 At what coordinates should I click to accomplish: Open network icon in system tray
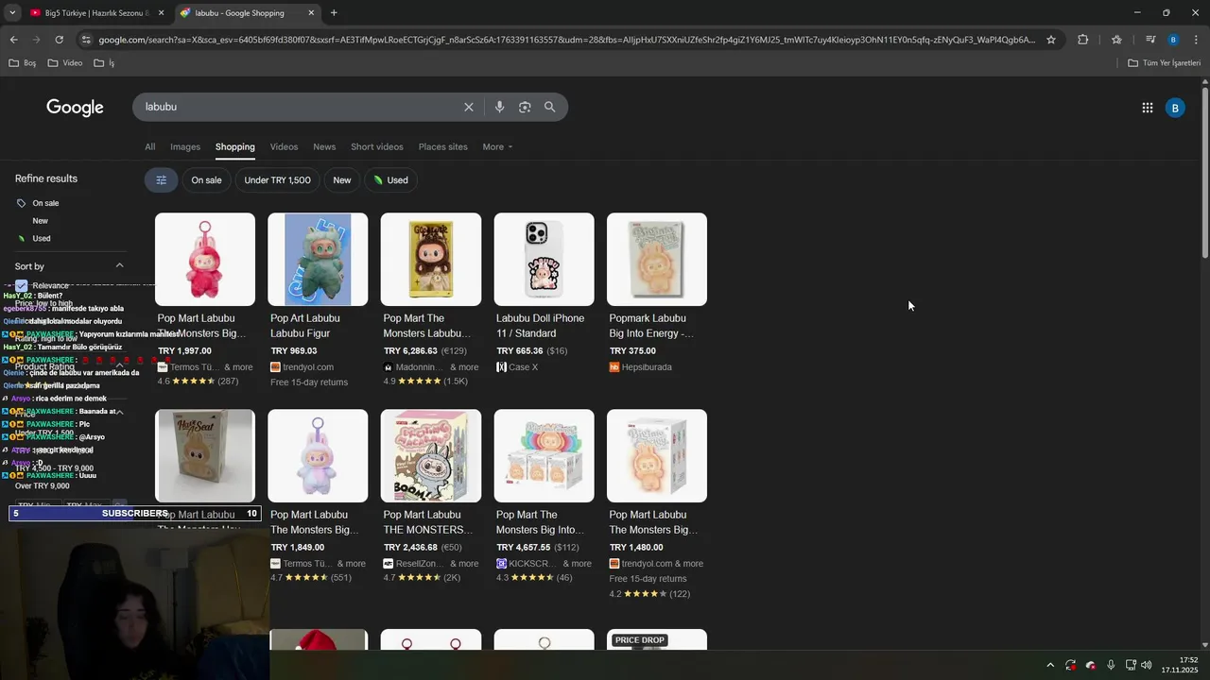[x=1131, y=665]
